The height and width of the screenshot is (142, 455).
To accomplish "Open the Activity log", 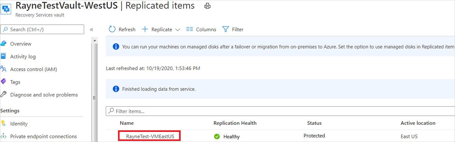I will pyautogui.click(x=23, y=57).
